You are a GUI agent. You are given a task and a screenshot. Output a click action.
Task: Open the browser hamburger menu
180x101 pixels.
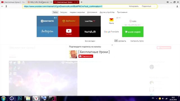click(x=168, y=2)
